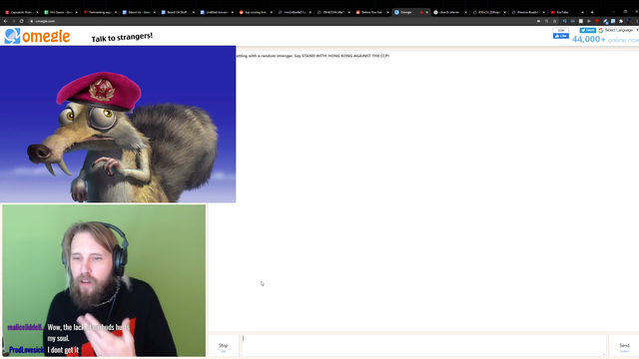Switch to the Before You Ask tab

372,12
